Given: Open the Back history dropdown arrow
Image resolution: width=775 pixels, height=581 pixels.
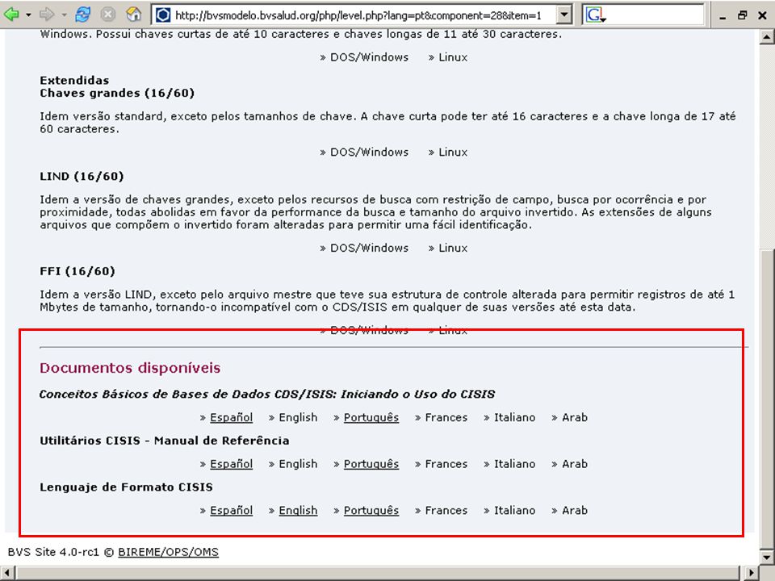Looking at the screenshot, I should click(28, 15).
